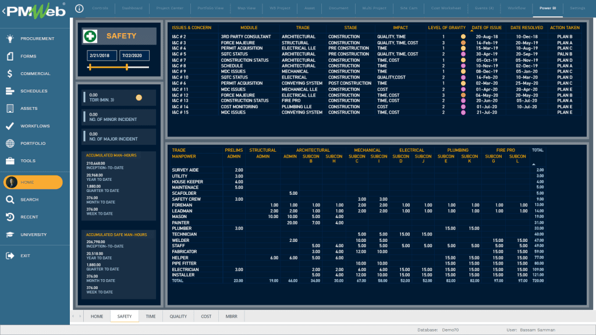Screen dimensions: 596x335
Task: Click the TDIR (MIN. 3) card
Action: [119, 98]
